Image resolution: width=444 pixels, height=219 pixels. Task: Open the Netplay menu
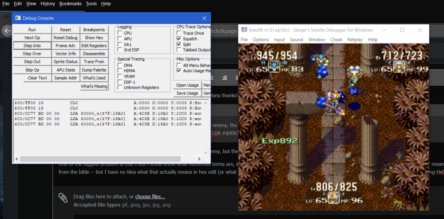355,40
